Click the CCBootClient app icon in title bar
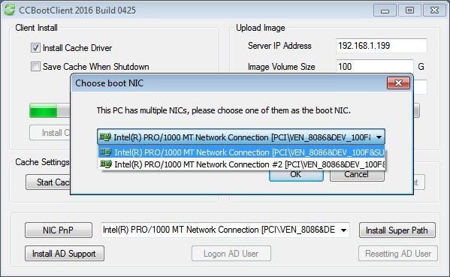This screenshot has height=277, width=450. point(10,10)
